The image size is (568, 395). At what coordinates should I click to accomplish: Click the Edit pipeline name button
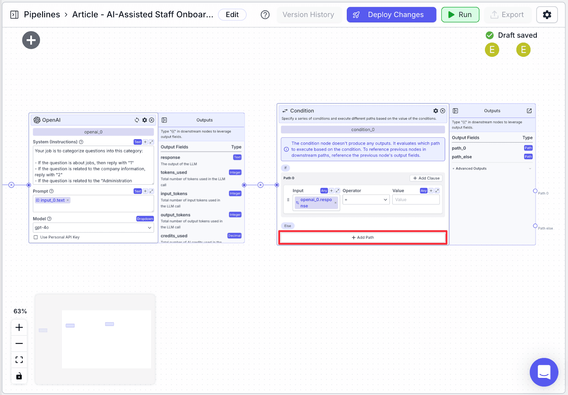[x=232, y=15]
